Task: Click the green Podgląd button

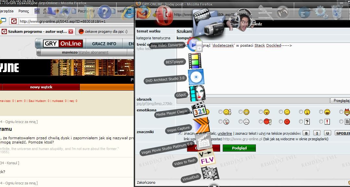Action: [x=239, y=148]
